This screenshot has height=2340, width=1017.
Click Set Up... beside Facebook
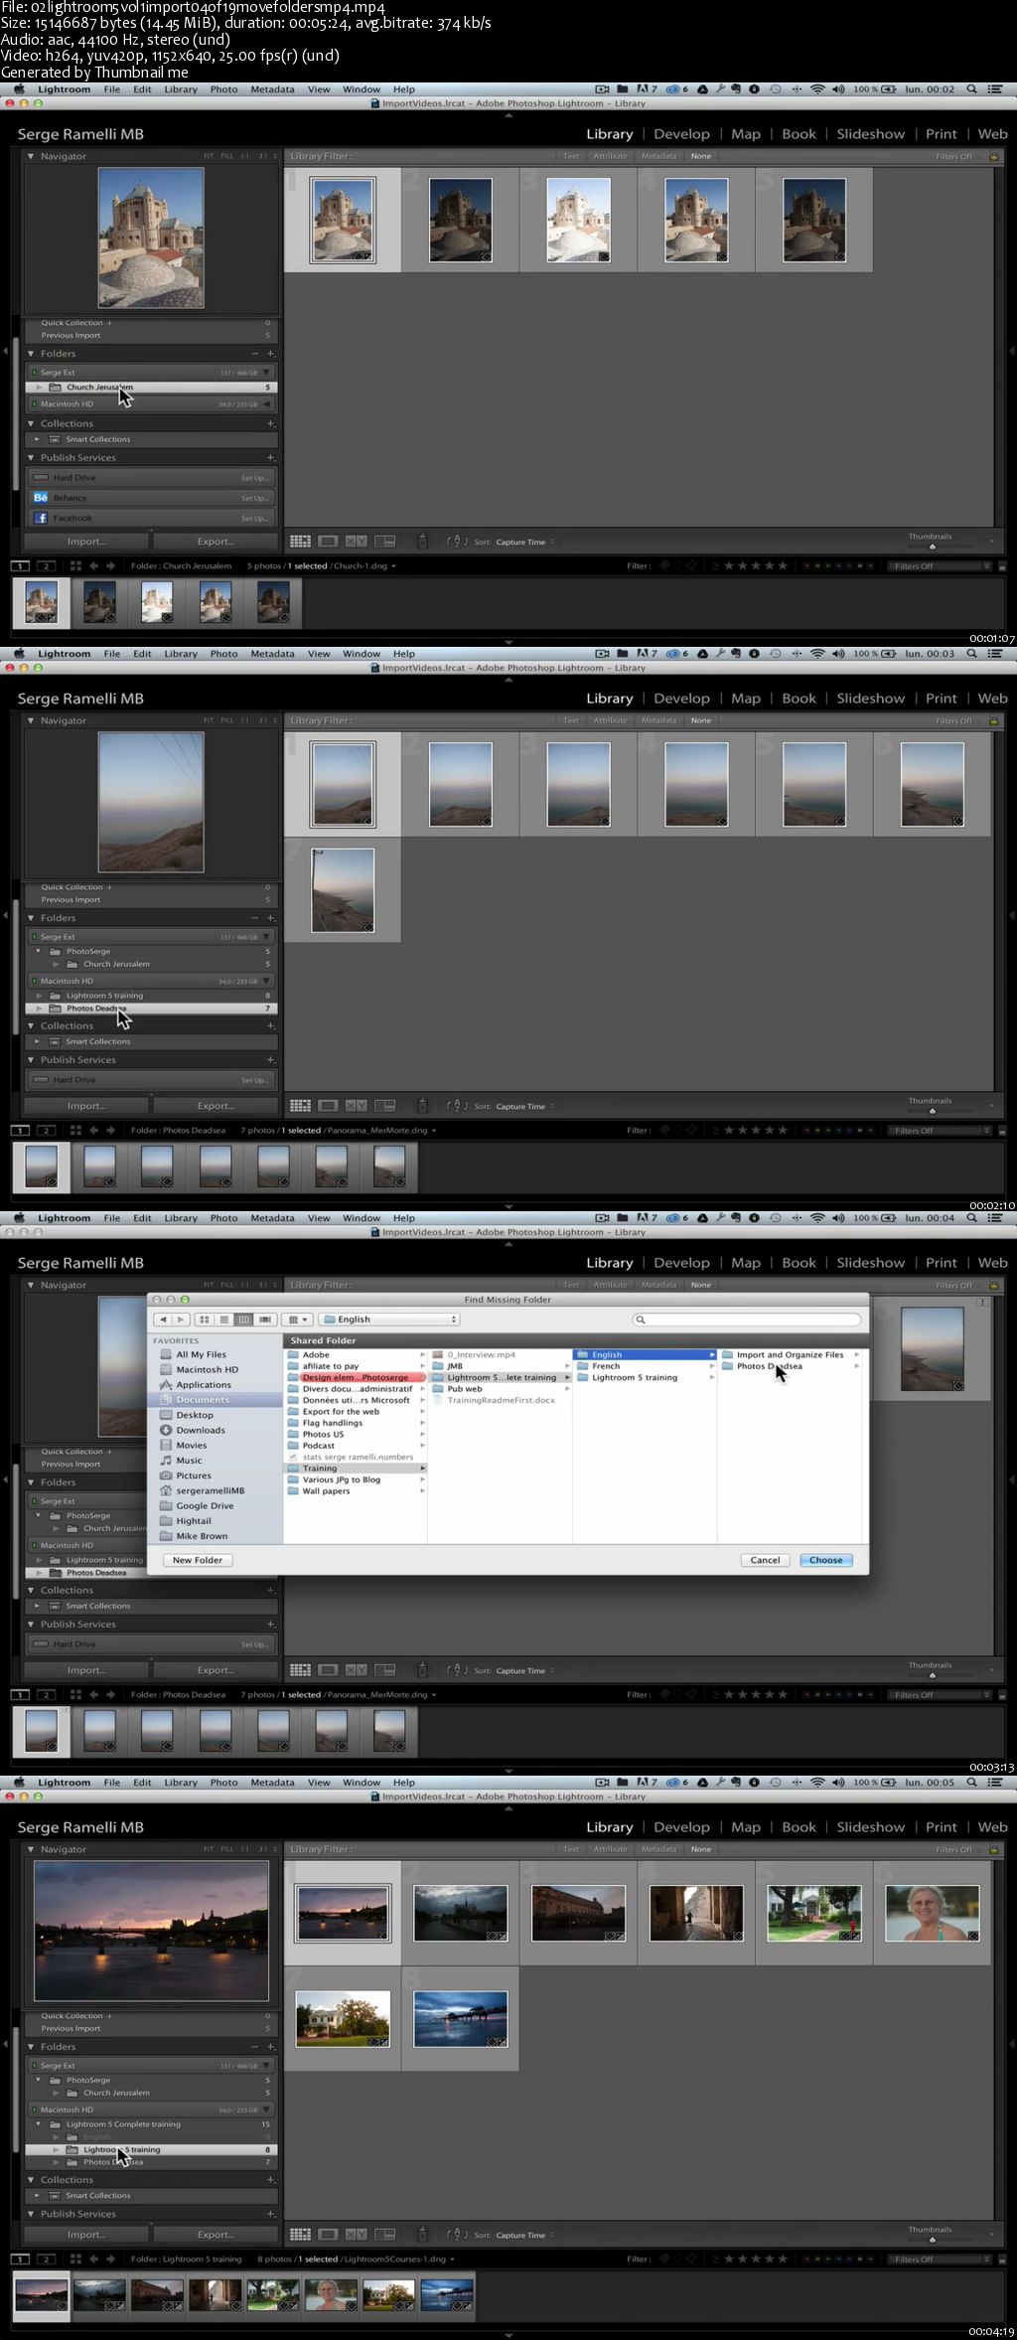point(253,518)
